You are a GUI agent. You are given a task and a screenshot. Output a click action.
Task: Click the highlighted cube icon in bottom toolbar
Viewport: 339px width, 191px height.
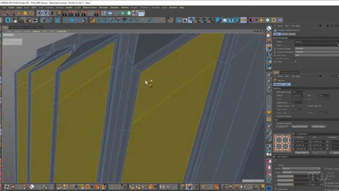[189, 187]
